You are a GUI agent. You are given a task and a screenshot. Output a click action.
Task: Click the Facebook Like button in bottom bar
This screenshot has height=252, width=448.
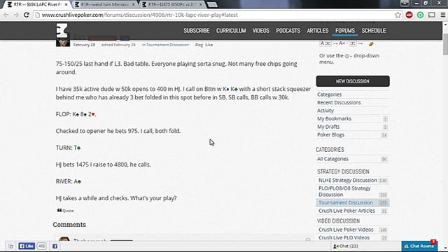click(27, 246)
